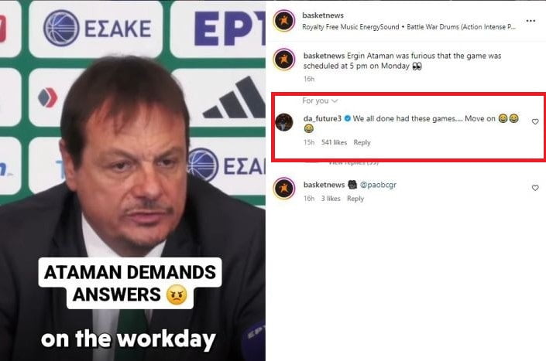Screen dimensions: 546x361
Task: Click the chevron beside For you
Action: click(x=335, y=101)
